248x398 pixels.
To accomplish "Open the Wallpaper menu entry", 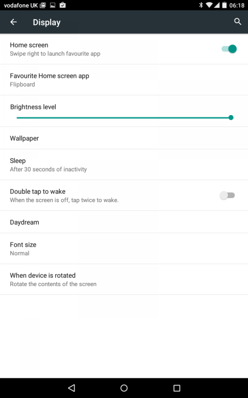I will click(x=124, y=138).
